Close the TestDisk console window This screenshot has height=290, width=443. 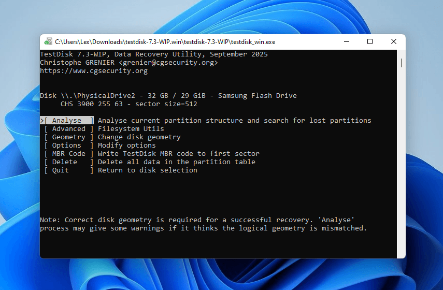[x=394, y=42]
